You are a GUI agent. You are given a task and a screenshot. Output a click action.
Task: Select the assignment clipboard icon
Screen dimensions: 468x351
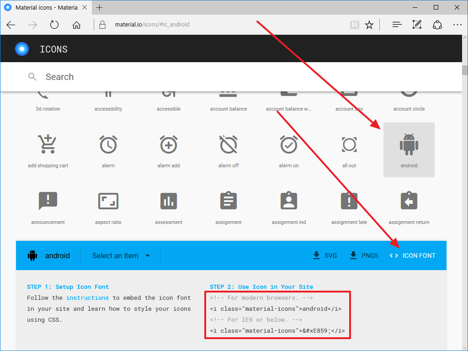click(229, 200)
